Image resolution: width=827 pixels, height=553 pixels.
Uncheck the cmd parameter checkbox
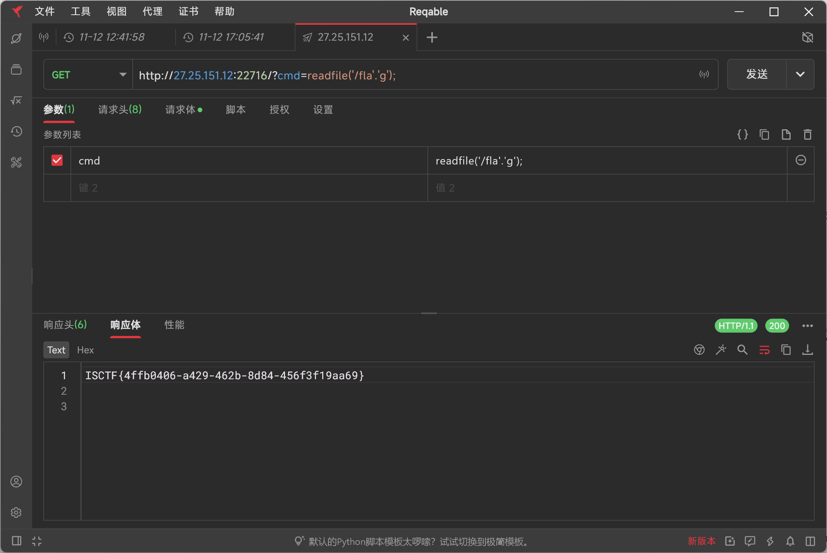57,160
